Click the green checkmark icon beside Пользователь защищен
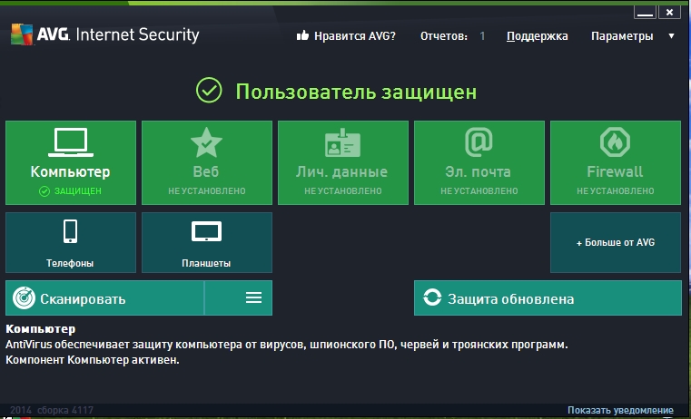This screenshot has width=691, height=419. [x=209, y=90]
